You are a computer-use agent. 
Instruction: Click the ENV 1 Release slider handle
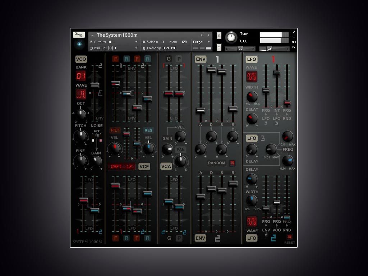[x=233, y=109]
